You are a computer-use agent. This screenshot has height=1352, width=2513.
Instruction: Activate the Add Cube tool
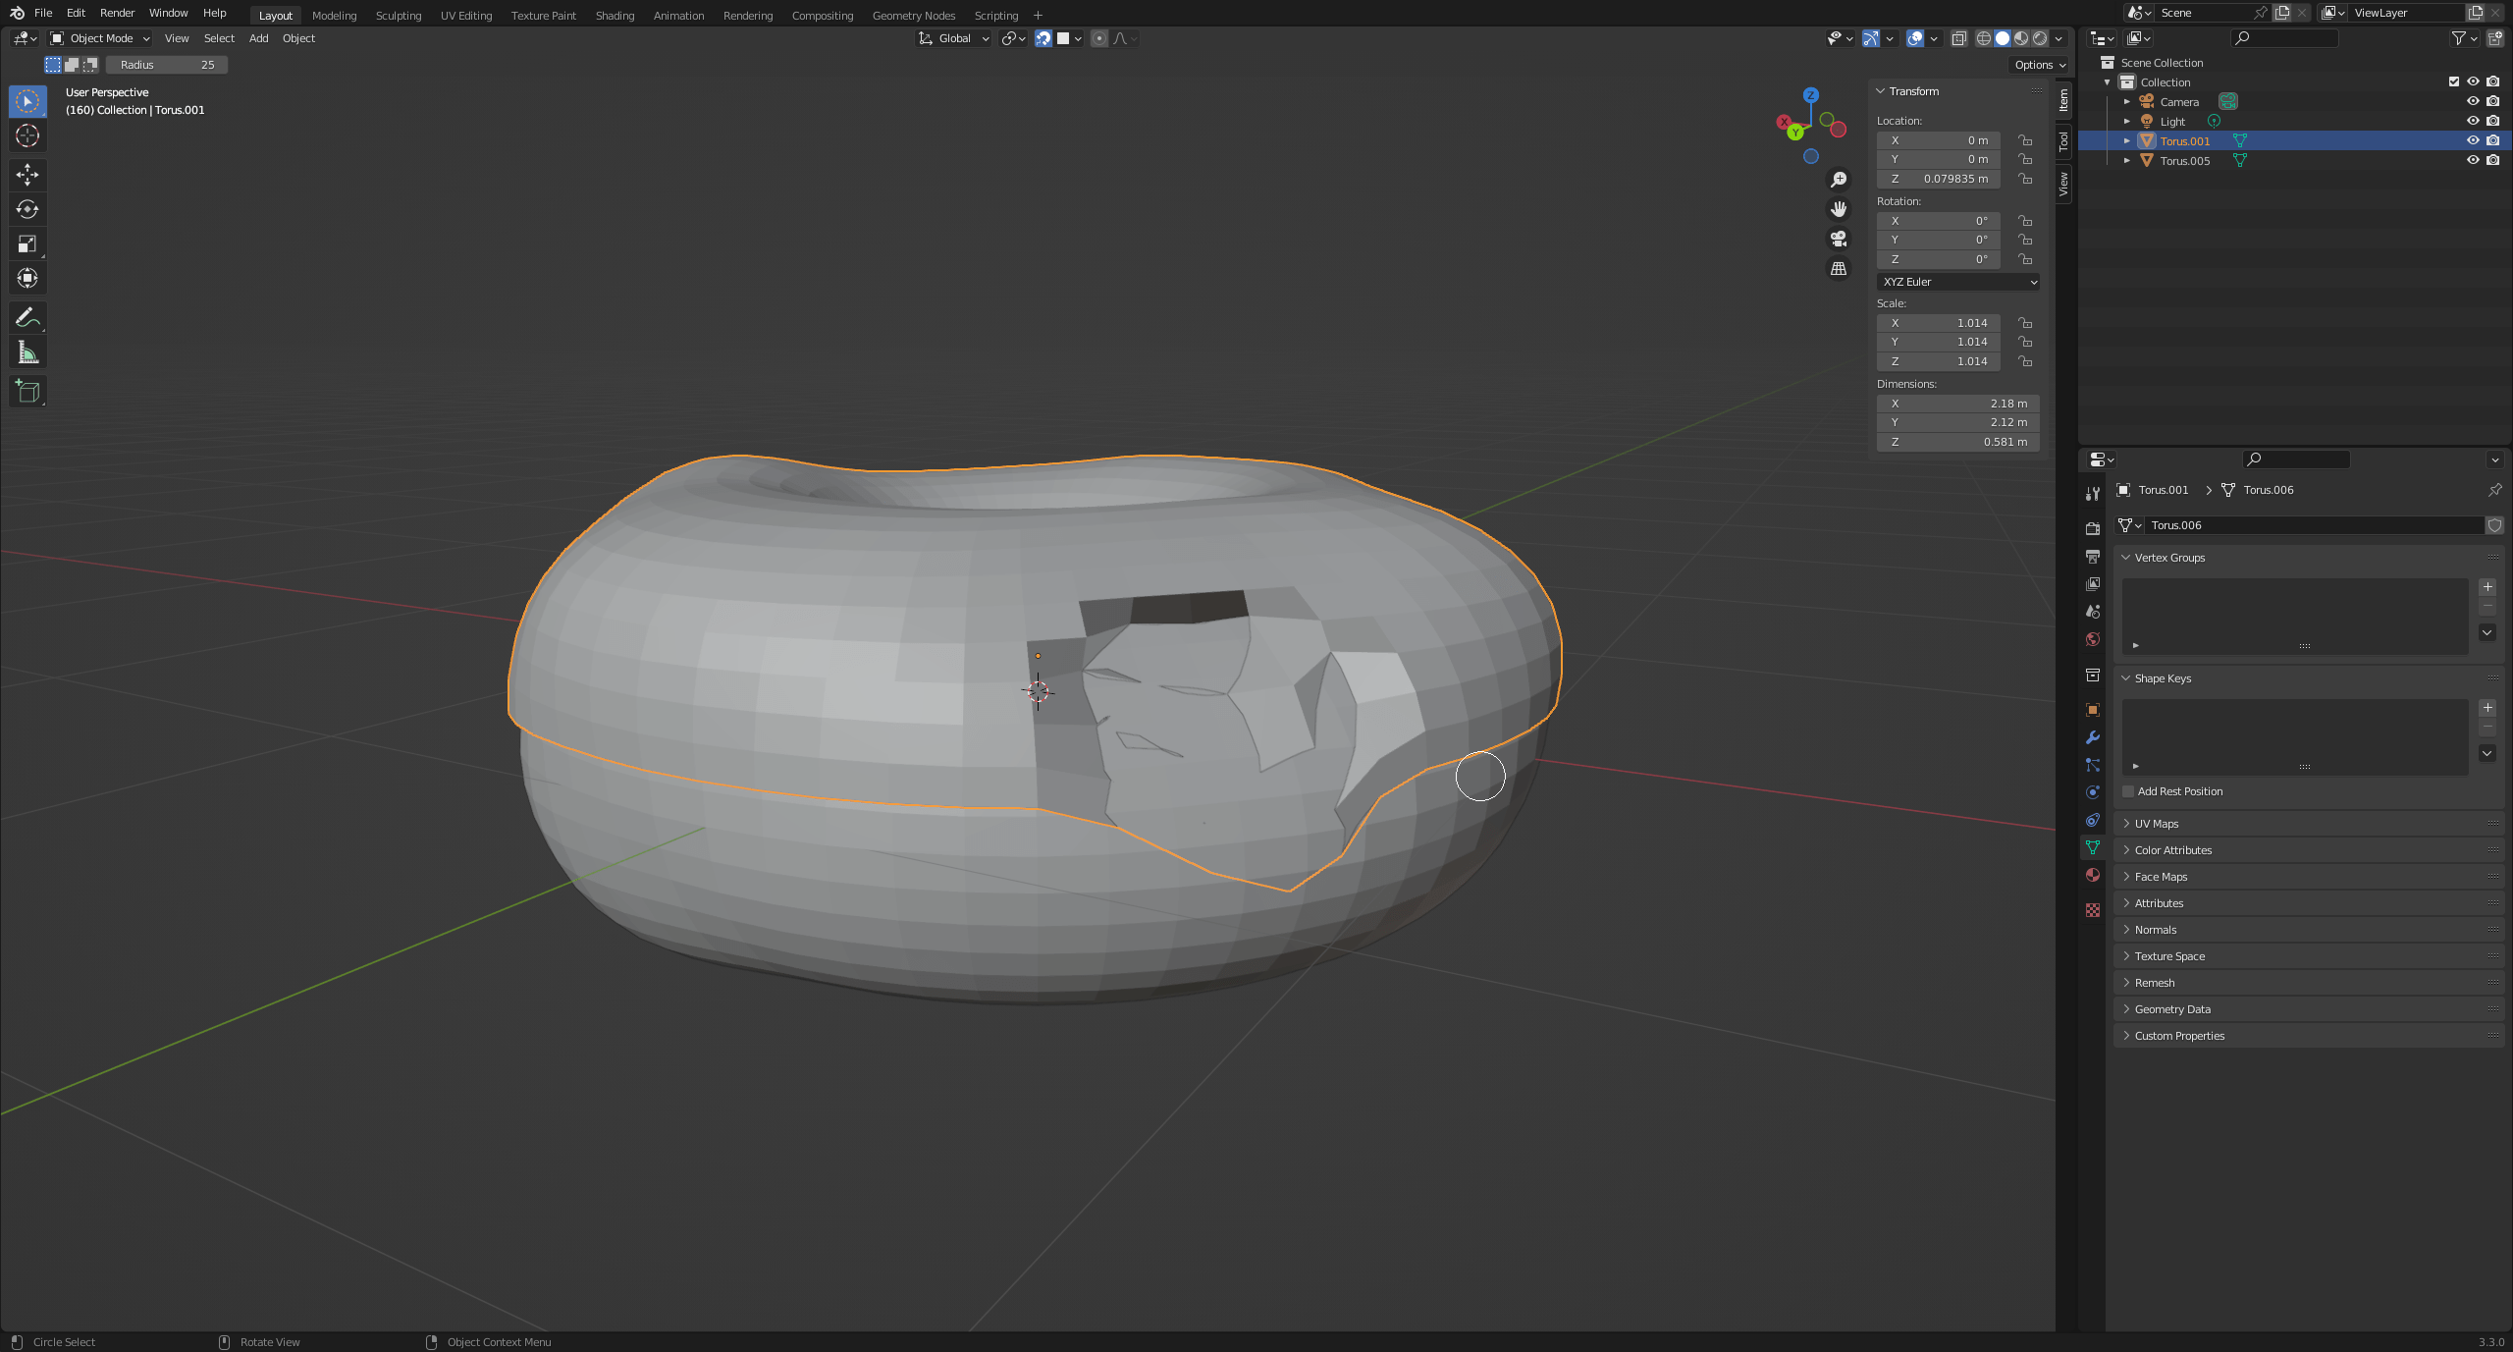27,391
